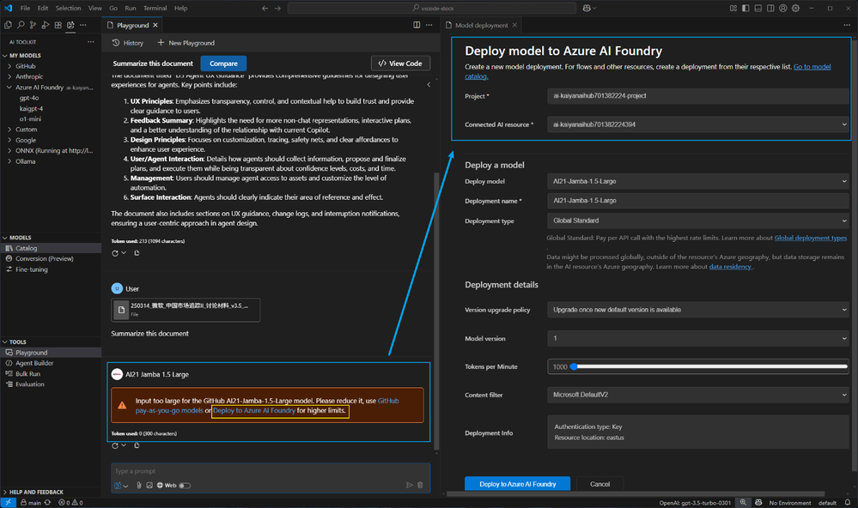Open the Connected AI resource dropdown
Screen dimensions: 858x508
point(697,124)
